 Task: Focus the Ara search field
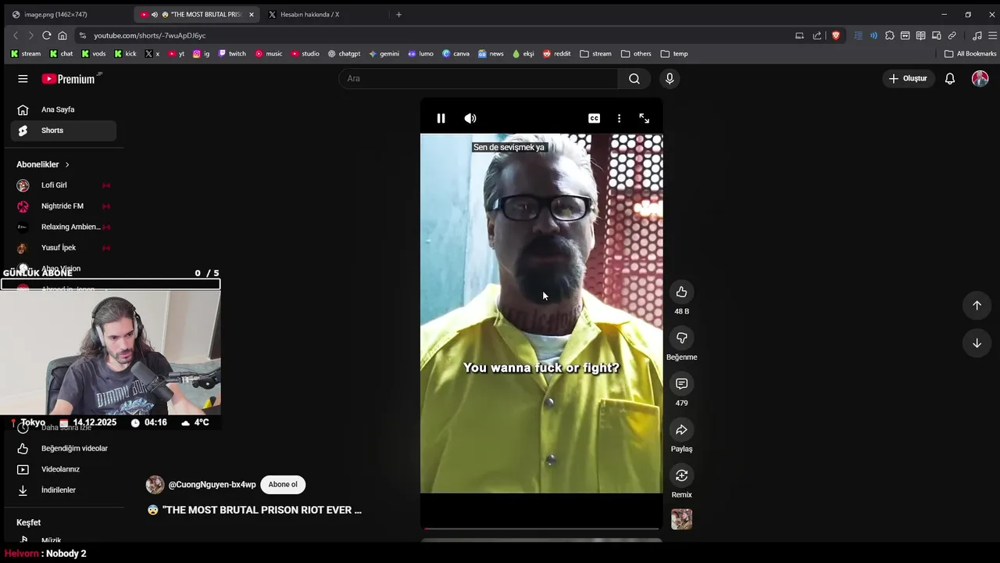click(478, 78)
